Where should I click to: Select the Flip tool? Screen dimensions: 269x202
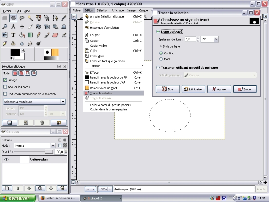[5, 35]
